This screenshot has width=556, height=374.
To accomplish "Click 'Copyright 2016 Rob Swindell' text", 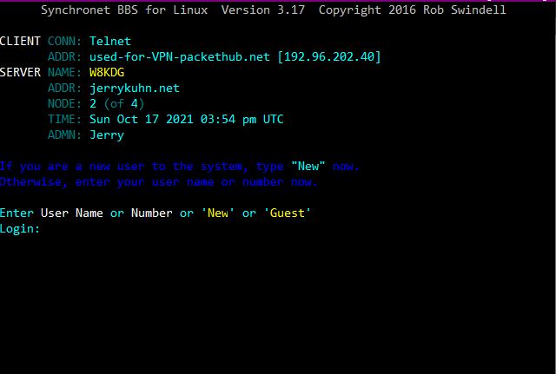I will [x=412, y=10].
